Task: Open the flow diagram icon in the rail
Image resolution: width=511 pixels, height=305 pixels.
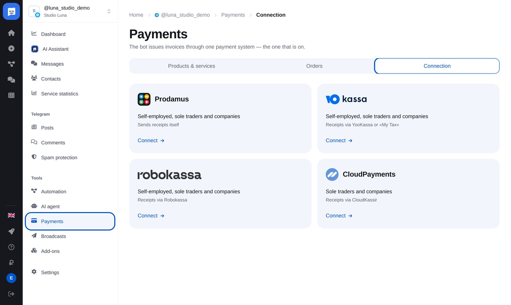Action: pos(11,64)
